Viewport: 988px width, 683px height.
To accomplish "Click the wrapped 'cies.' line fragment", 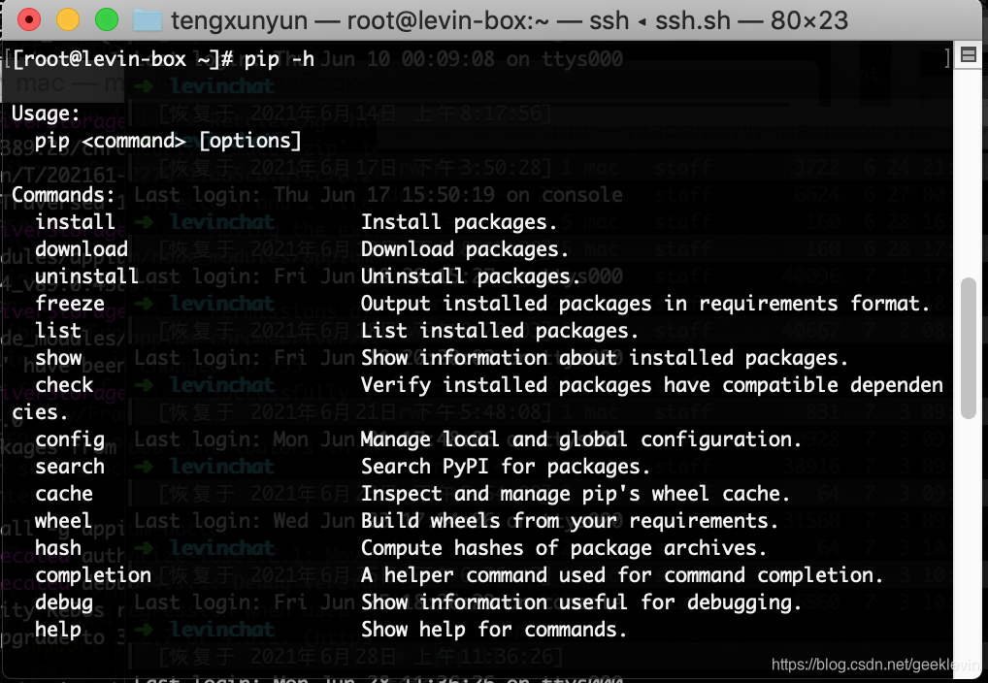I will pyautogui.click(x=40, y=412).
